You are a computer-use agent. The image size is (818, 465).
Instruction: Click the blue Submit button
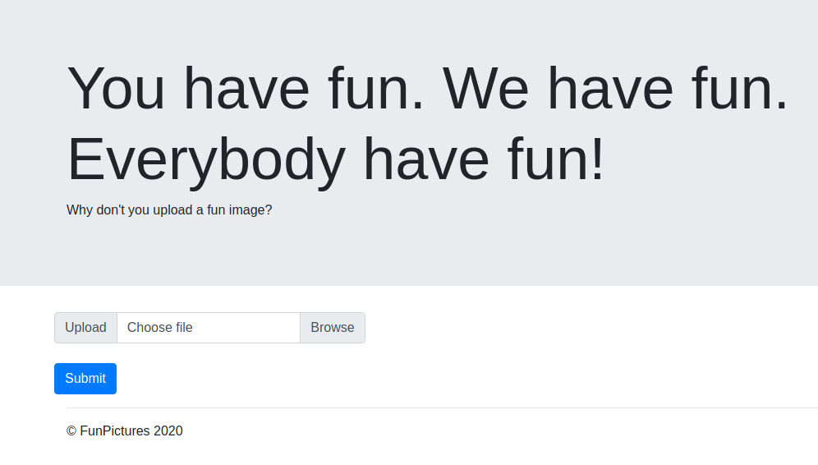[85, 379]
